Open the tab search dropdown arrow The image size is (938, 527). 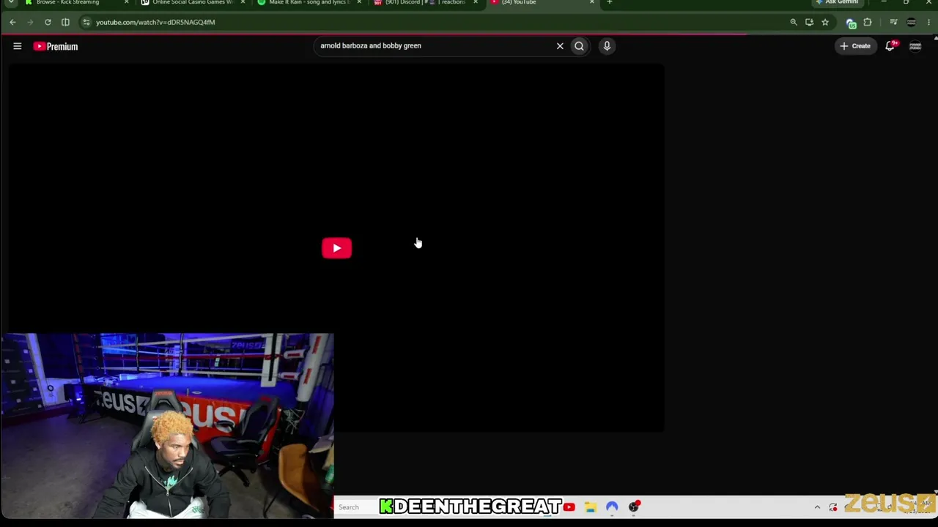point(11,2)
